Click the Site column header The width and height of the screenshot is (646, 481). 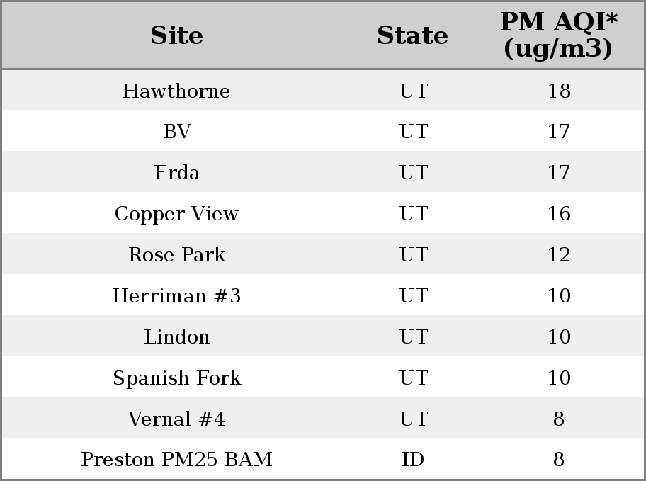176,35
